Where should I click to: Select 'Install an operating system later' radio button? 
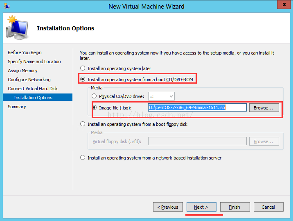pos(83,68)
